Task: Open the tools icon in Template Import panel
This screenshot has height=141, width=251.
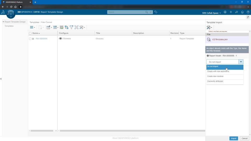Action: [209, 27]
